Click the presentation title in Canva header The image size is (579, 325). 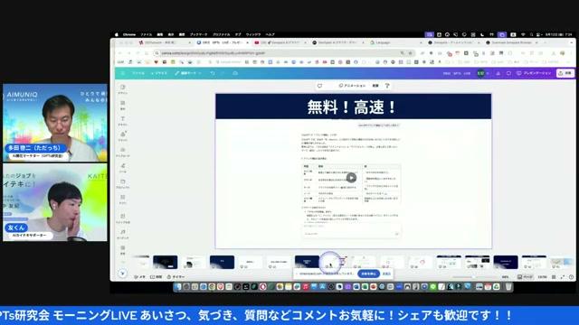(457, 73)
